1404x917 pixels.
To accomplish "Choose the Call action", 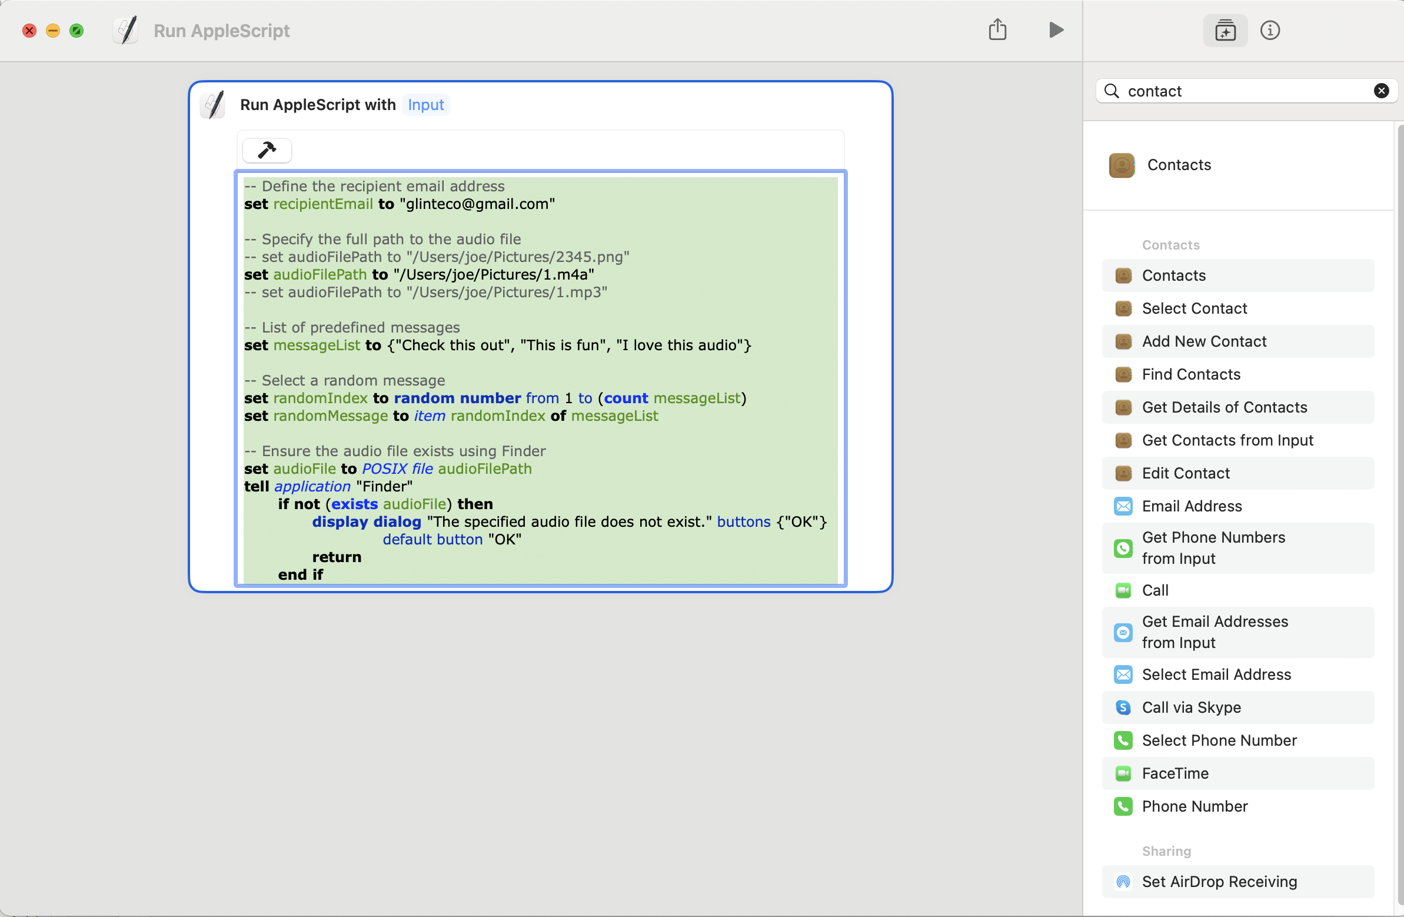I will pos(1237,591).
